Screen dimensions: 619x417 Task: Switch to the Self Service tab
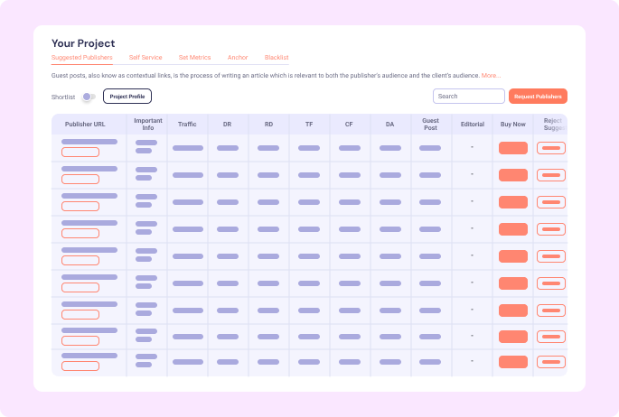click(145, 58)
